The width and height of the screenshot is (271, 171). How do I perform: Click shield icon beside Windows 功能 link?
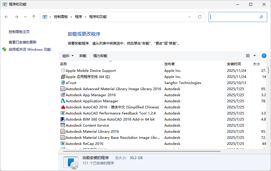[x=4, y=50]
